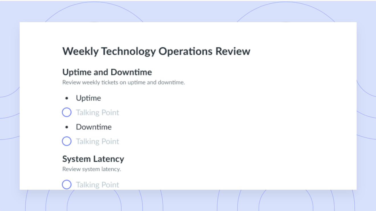Click the word 'Review' ending the title
The height and width of the screenshot is (211, 376).
coord(233,51)
